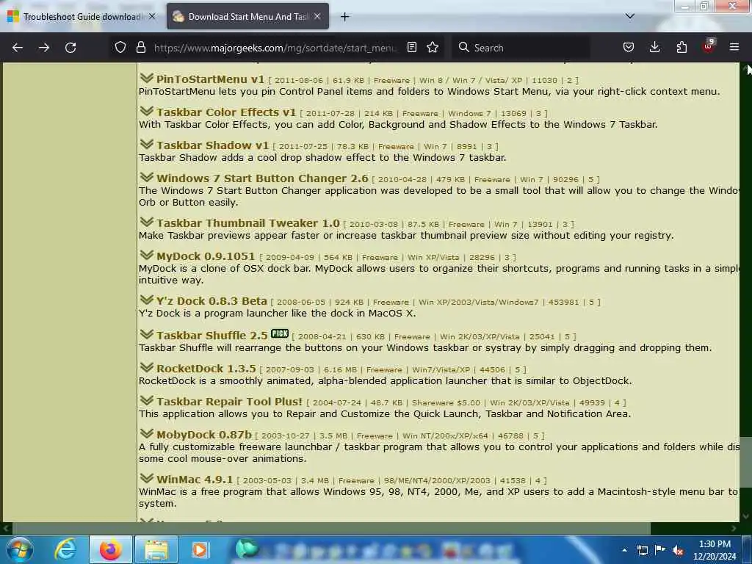The image size is (752, 564).
Task: Open the media player taskbar icon
Action: [x=200, y=549]
